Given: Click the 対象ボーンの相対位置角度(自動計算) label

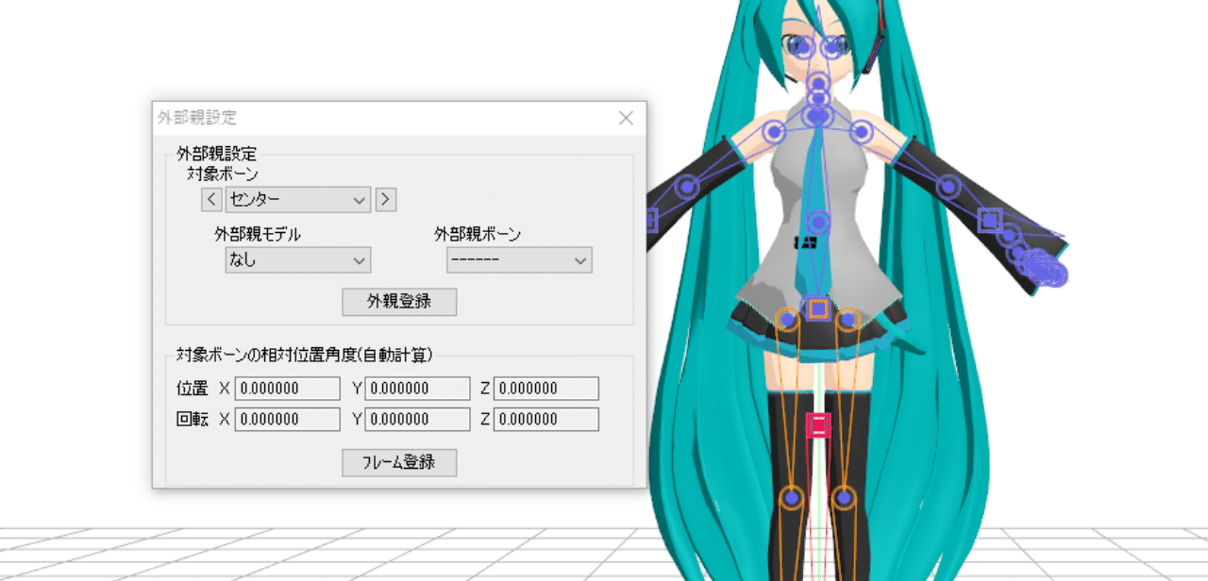Looking at the screenshot, I should point(304,355).
